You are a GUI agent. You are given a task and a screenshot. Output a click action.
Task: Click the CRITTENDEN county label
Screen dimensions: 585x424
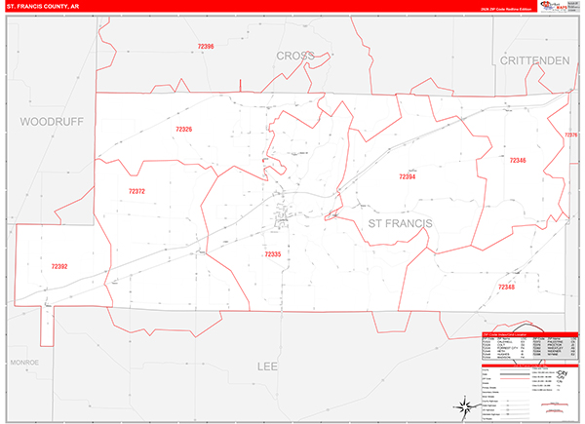coord(534,60)
